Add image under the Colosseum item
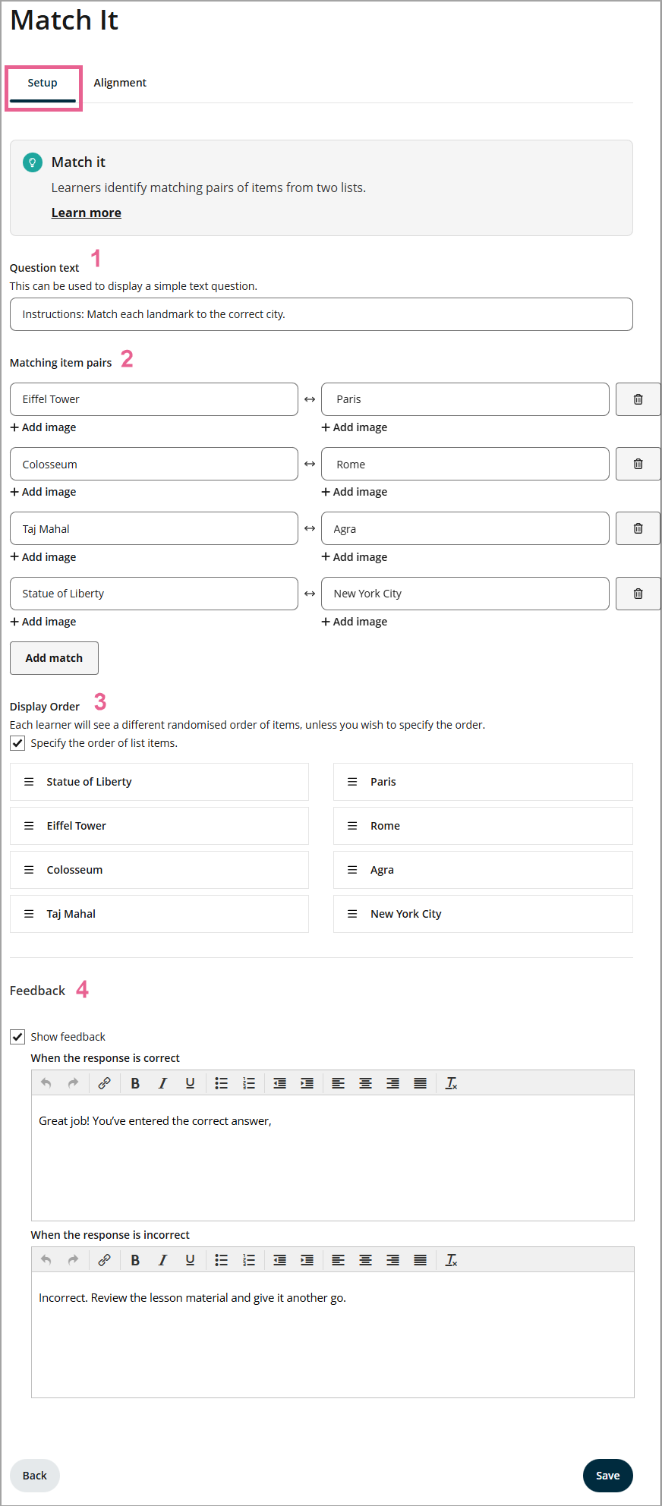This screenshot has height=1506, width=662. point(43,492)
